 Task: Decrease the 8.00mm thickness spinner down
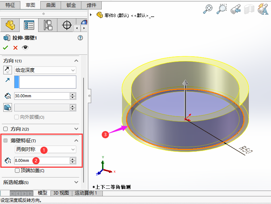73,162
